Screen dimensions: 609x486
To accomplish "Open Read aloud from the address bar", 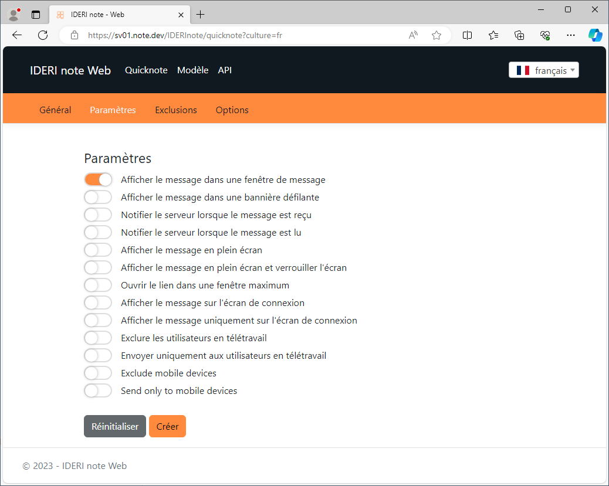I will 413,35.
